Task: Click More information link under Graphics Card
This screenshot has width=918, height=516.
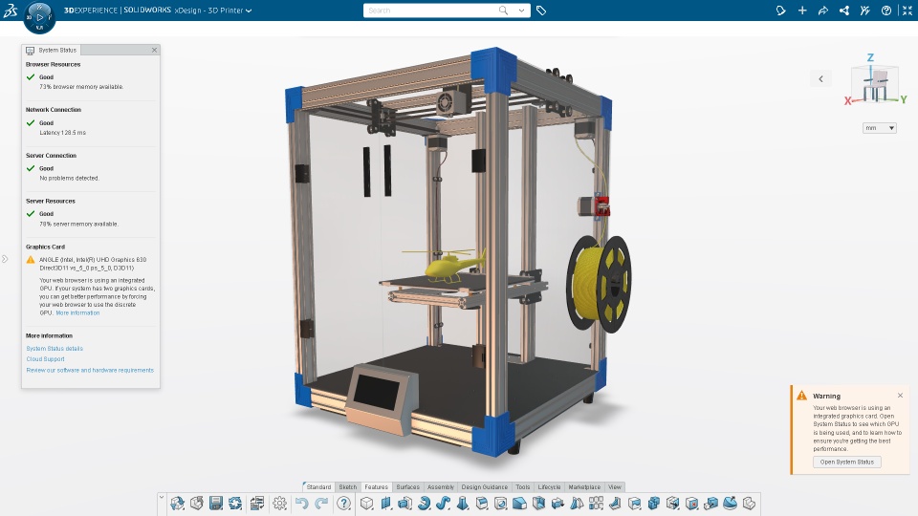Action: [x=77, y=313]
